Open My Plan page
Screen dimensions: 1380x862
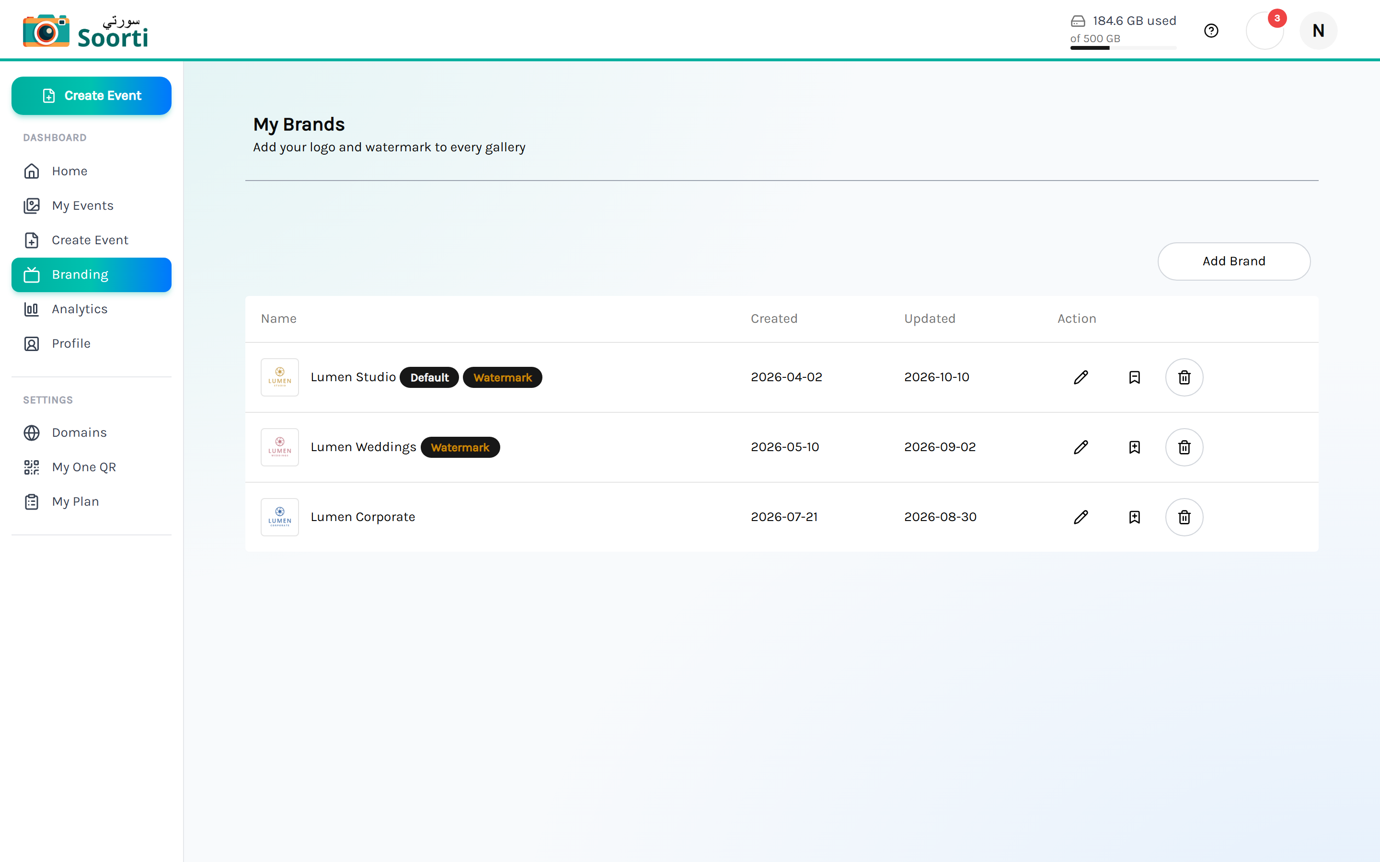tap(91, 502)
